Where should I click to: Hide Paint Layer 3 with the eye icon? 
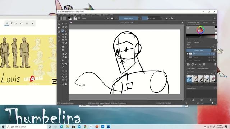188,54
